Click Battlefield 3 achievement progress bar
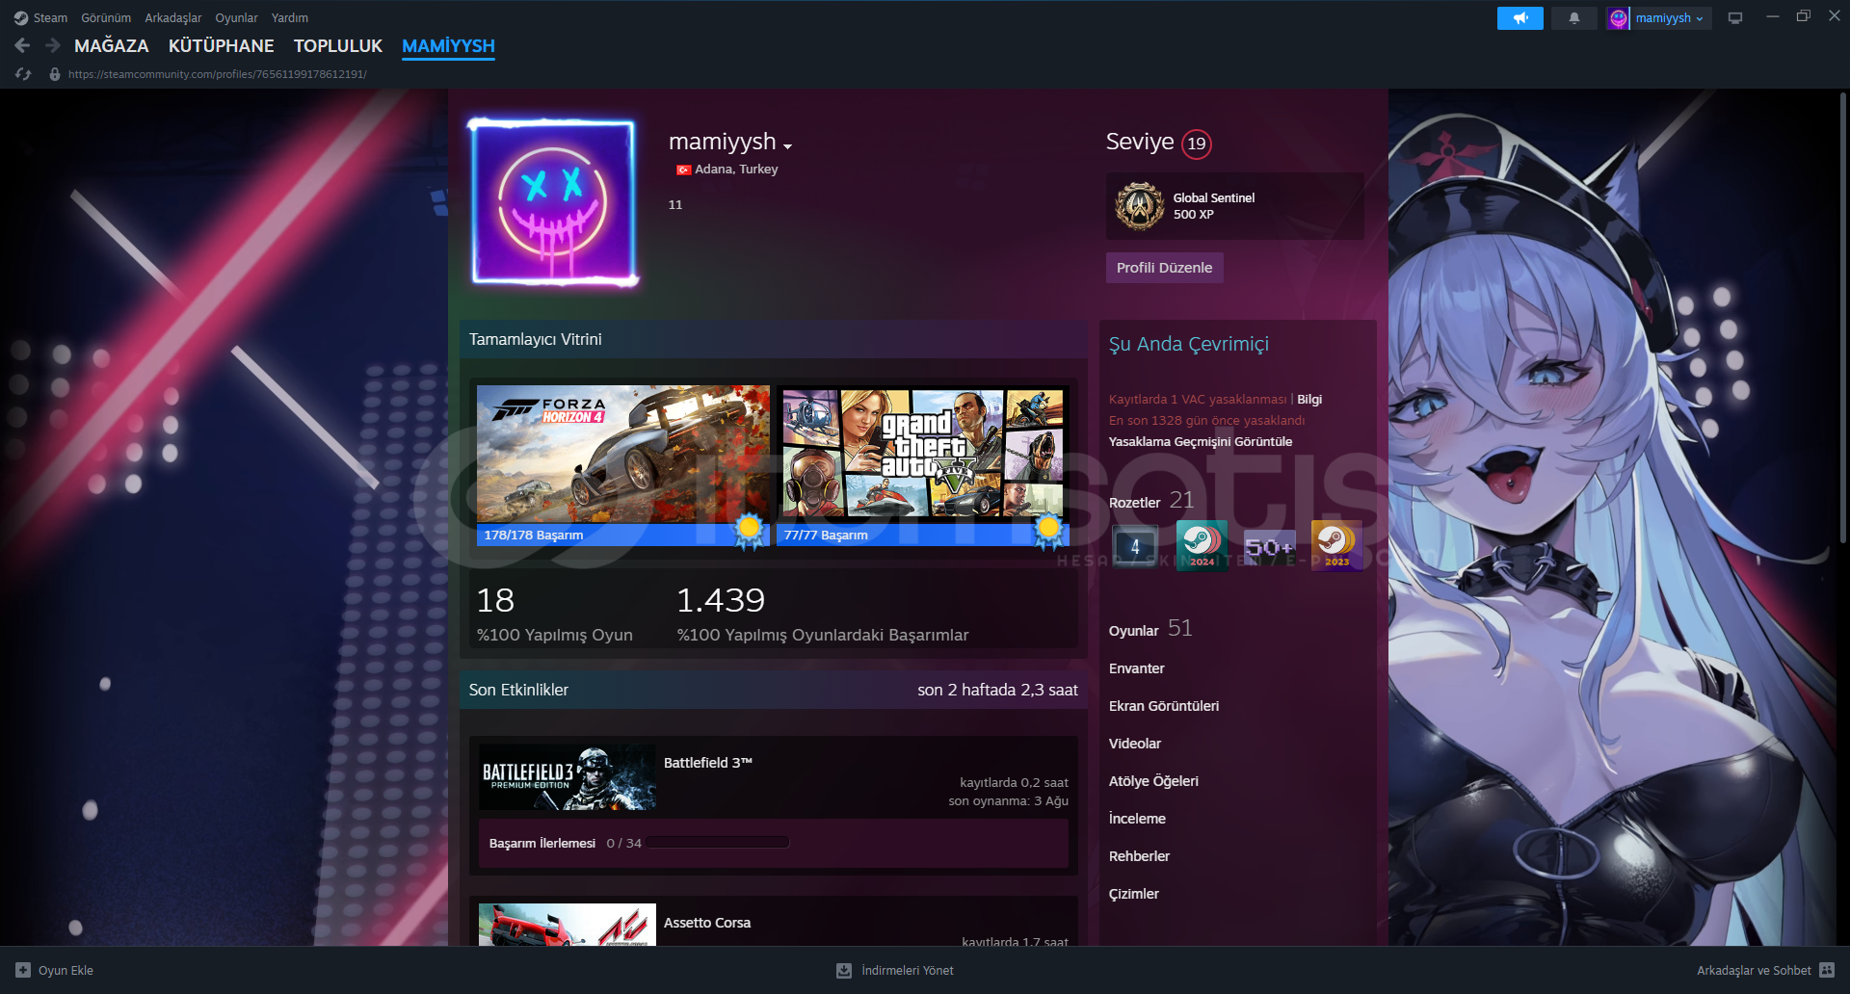This screenshot has height=994, width=1850. coord(718,843)
